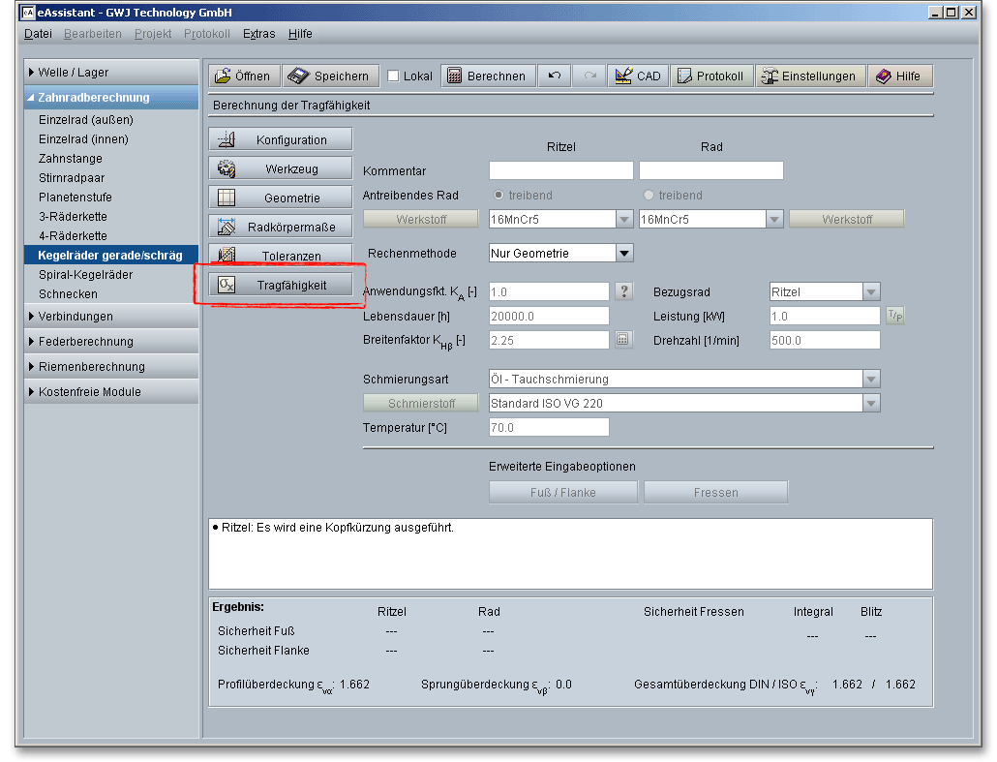This screenshot has height=762, width=997.
Task: Open the Protokoll report button
Action: (x=711, y=76)
